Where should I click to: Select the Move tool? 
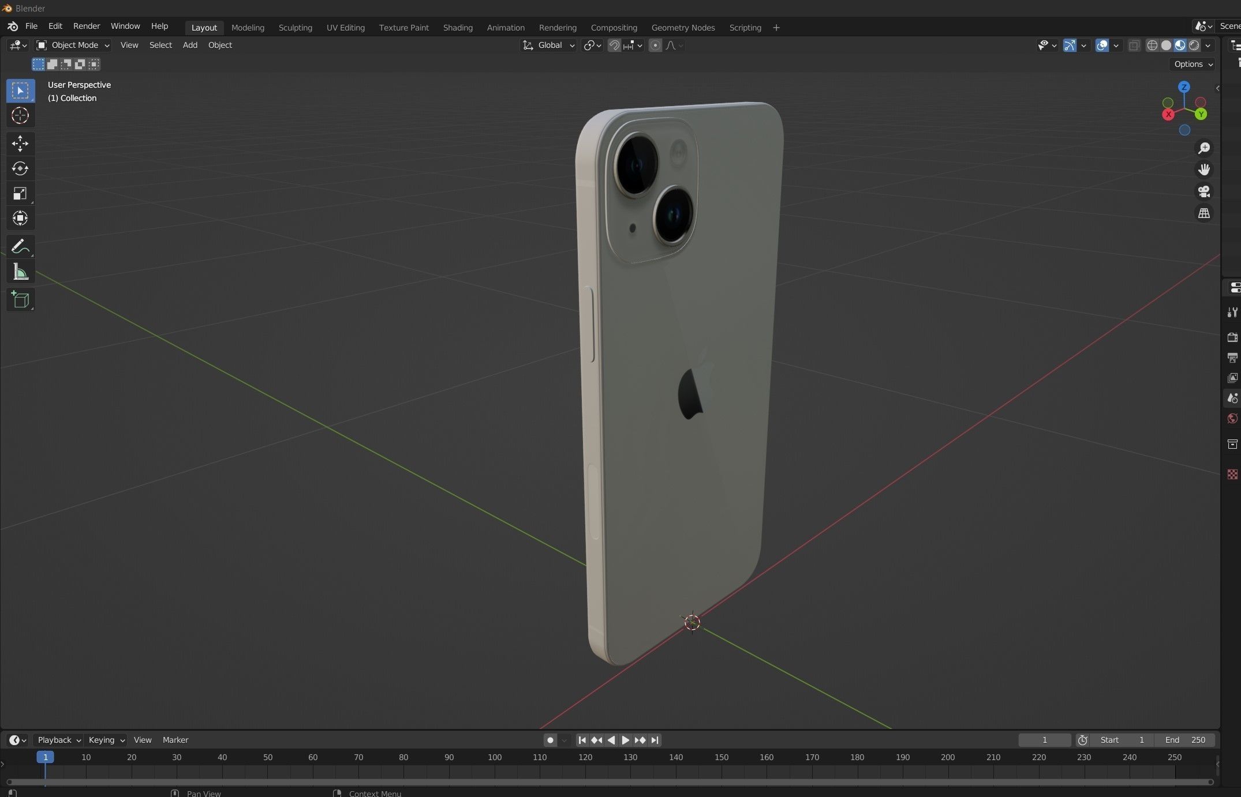click(20, 143)
